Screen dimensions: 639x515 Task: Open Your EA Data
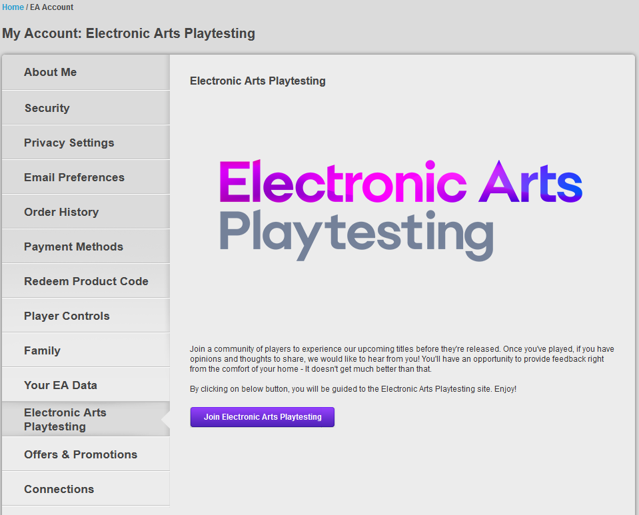[85, 384]
